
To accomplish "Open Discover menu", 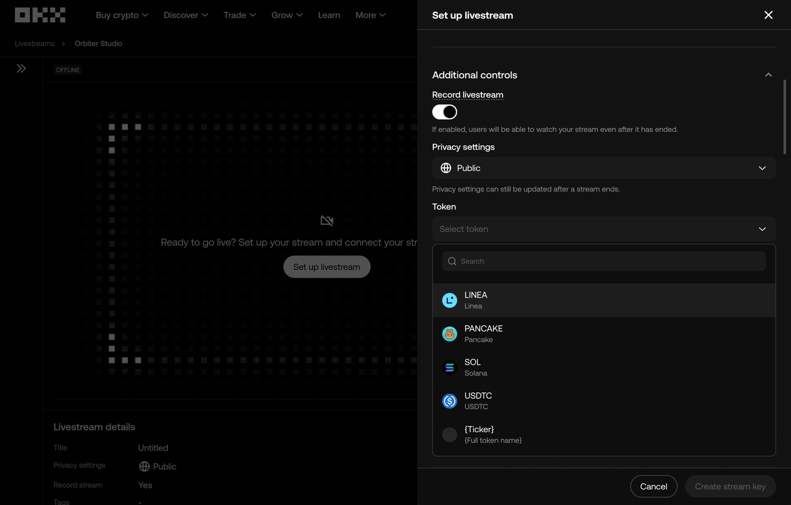I will (x=185, y=15).
